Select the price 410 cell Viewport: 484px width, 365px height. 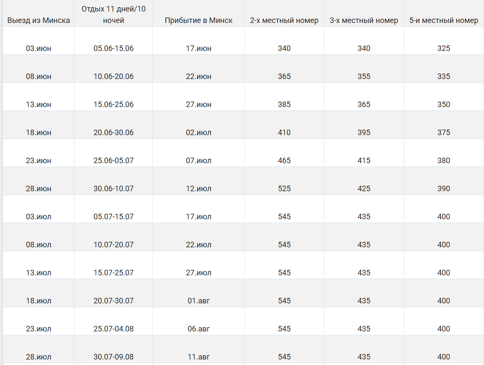coord(284,133)
